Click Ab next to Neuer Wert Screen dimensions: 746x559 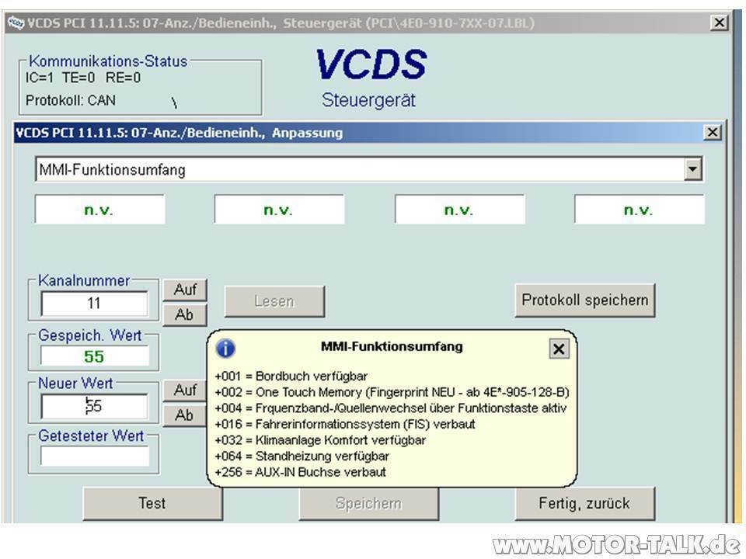click(184, 415)
